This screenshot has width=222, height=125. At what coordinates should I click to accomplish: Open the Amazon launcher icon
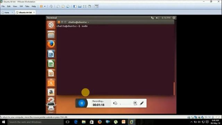51,92
